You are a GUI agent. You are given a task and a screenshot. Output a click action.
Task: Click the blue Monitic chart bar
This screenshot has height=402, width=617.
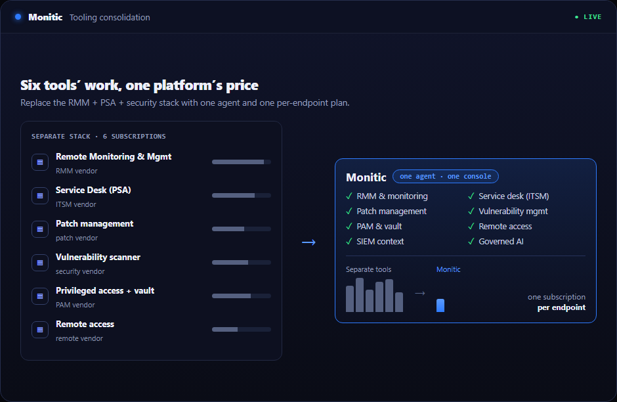[440, 305]
